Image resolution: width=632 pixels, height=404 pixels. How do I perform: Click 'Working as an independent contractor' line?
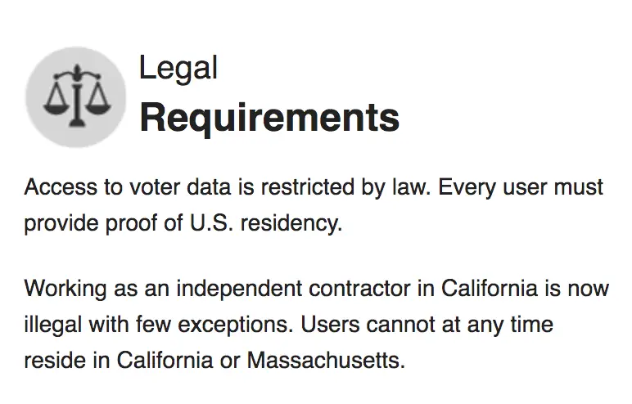click(x=229, y=289)
